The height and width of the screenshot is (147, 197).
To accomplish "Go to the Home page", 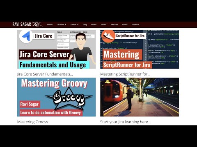I will 50,24.
